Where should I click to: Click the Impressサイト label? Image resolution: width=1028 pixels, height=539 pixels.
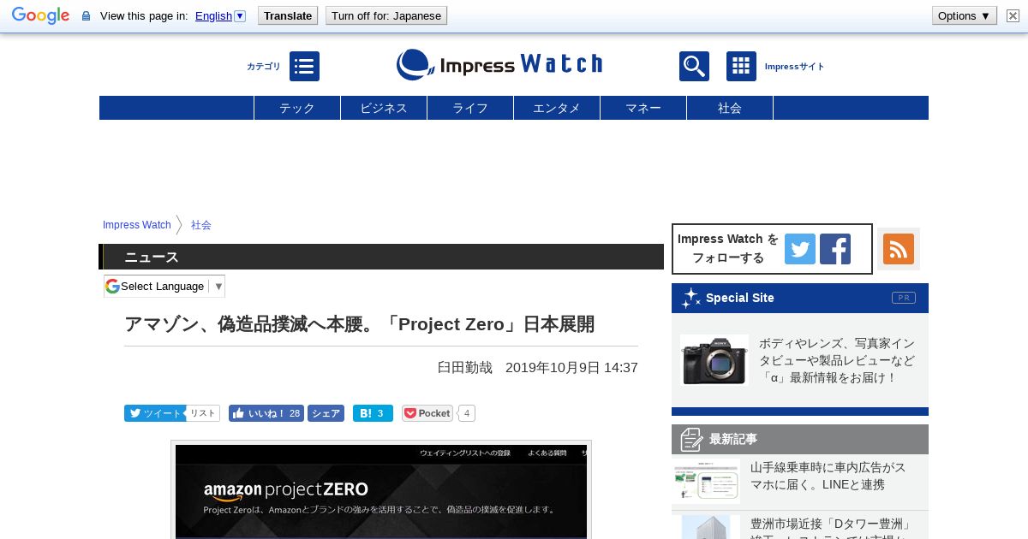794,67
